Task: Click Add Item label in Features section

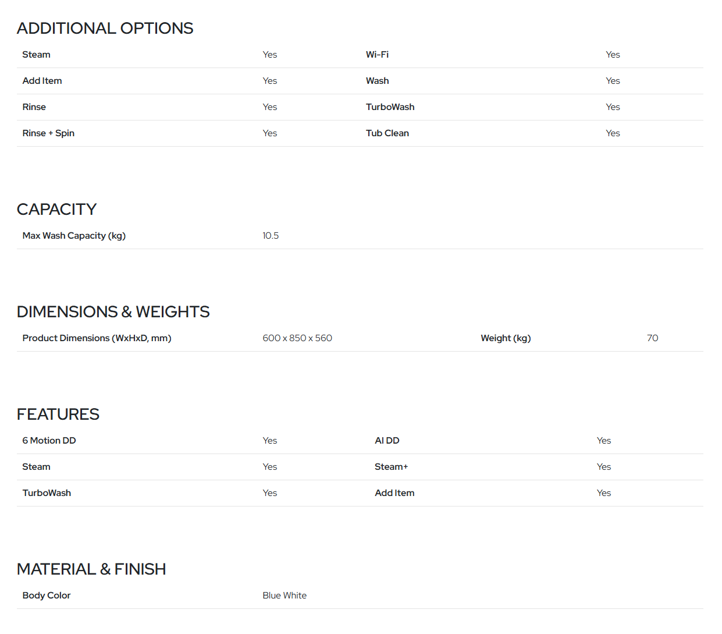Action: coord(394,493)
